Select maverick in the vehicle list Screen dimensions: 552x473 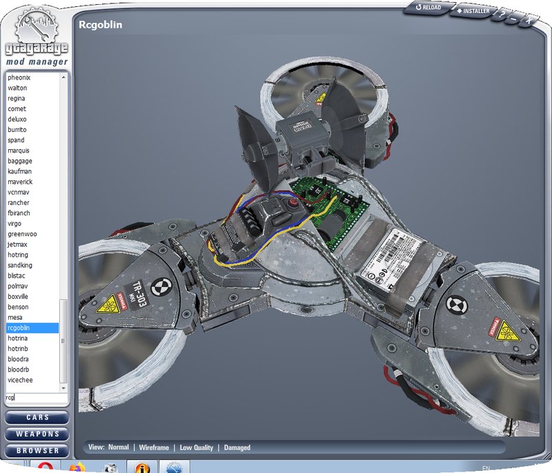32,182
